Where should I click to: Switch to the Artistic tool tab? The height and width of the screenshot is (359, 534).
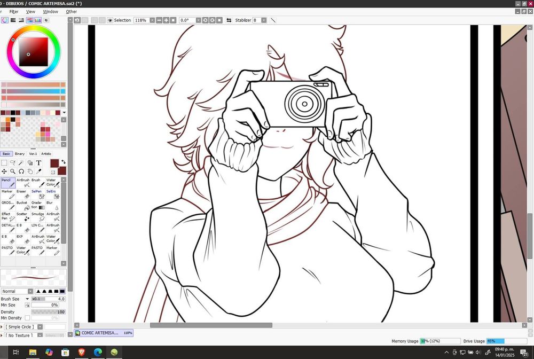(46, 154)
